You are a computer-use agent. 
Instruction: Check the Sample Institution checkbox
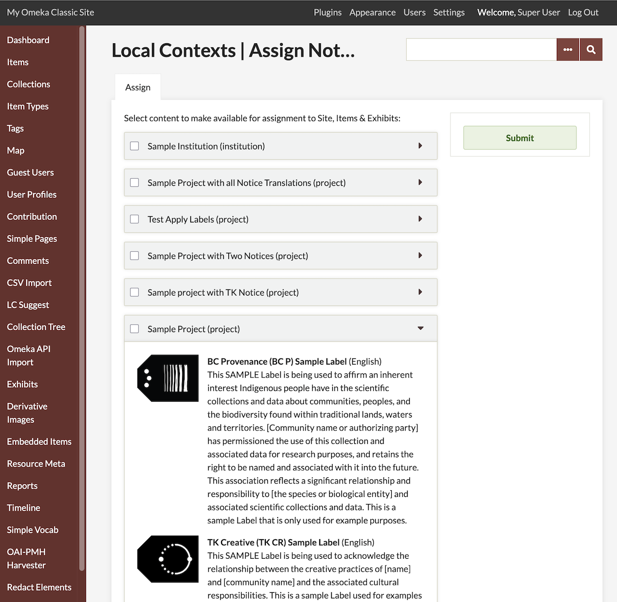135,146
